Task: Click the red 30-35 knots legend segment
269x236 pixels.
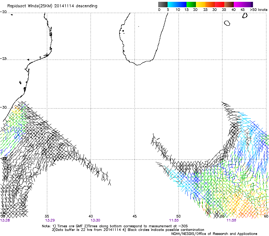Action: pos(220,4)
